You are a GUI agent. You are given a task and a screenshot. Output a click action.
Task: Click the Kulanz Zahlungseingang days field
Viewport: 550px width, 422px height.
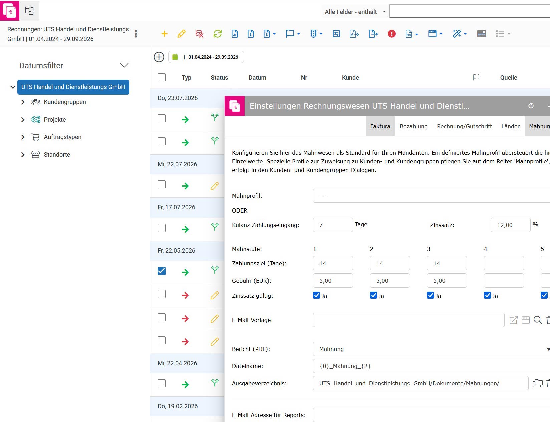[x=333, y=225]
